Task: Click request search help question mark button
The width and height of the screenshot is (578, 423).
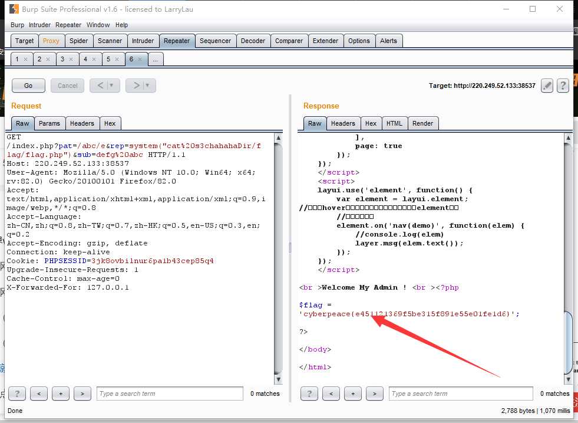Action: pos(17,394)
